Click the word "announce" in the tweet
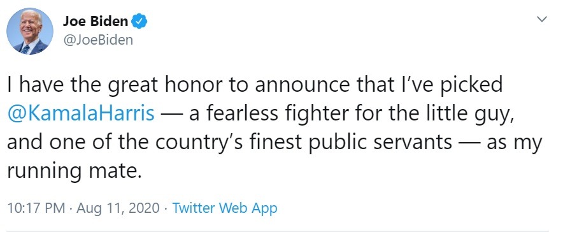 click(x=303, y=86)
